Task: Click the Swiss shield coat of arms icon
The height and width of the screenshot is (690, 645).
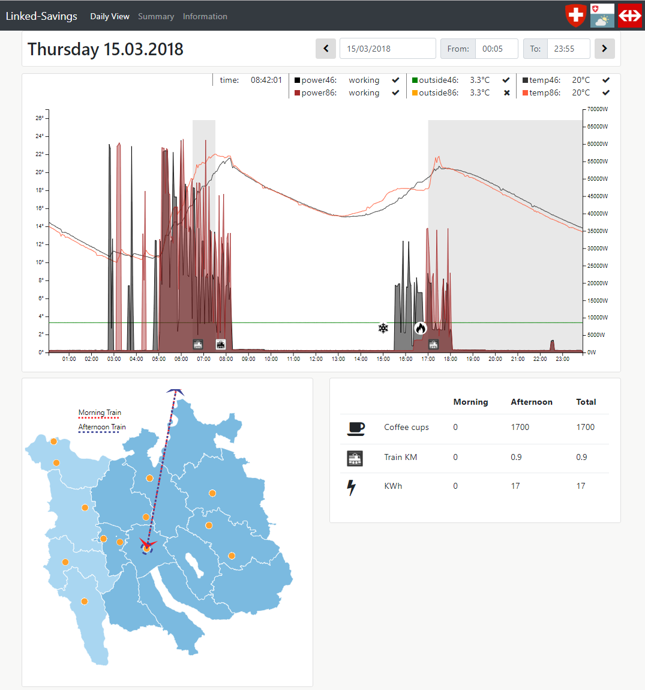Action: [576, 16]
